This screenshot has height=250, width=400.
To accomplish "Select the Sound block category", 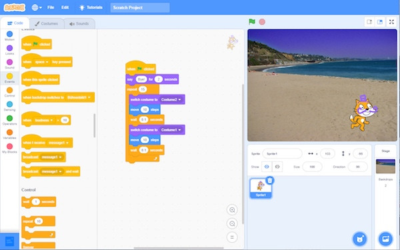I will coord(9,64).
